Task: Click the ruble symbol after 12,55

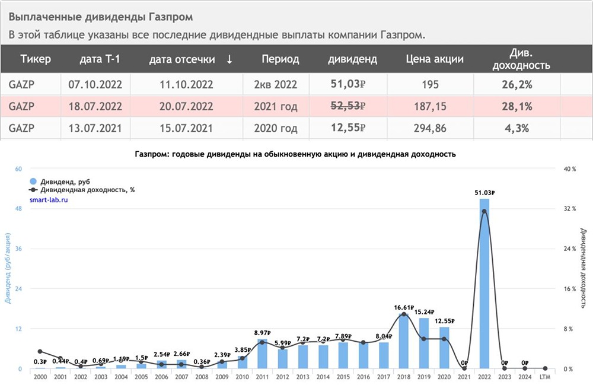Action: tap(363, 127)
